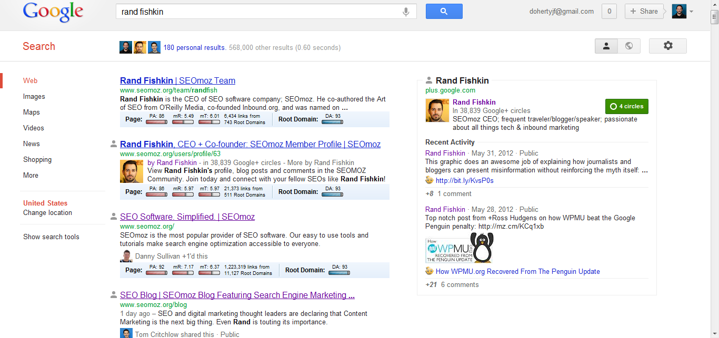Select the Maps search category
The width and height of the screenshot is (719, 338).
coord(32,112)
